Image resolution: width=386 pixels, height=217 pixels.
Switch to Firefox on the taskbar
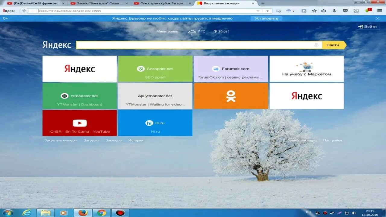pyautogui.click(x=83, y=213)
